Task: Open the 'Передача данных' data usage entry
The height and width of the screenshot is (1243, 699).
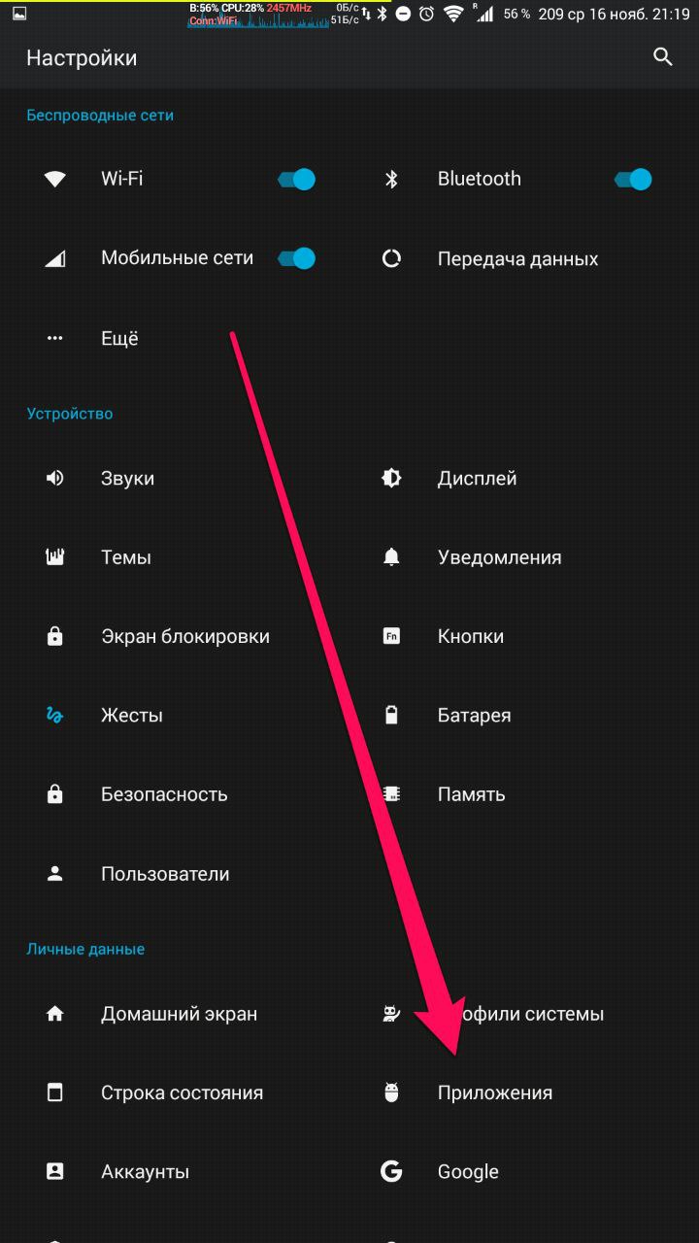Action: pyautogui.click(x=517, y=259)
